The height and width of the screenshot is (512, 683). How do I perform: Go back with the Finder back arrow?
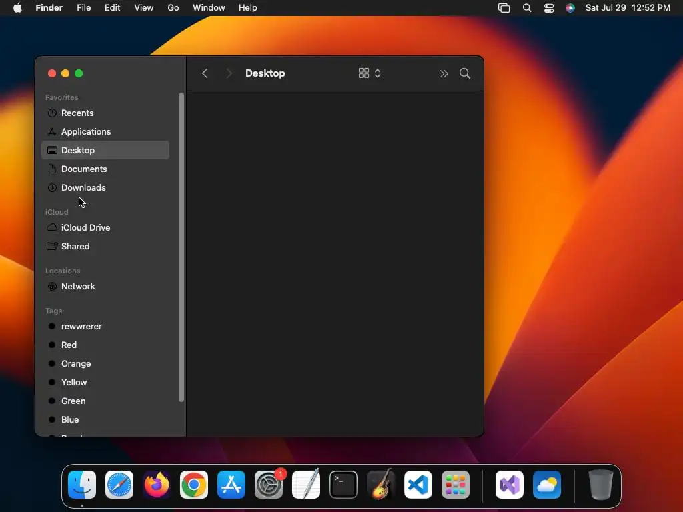pos(205,73)
